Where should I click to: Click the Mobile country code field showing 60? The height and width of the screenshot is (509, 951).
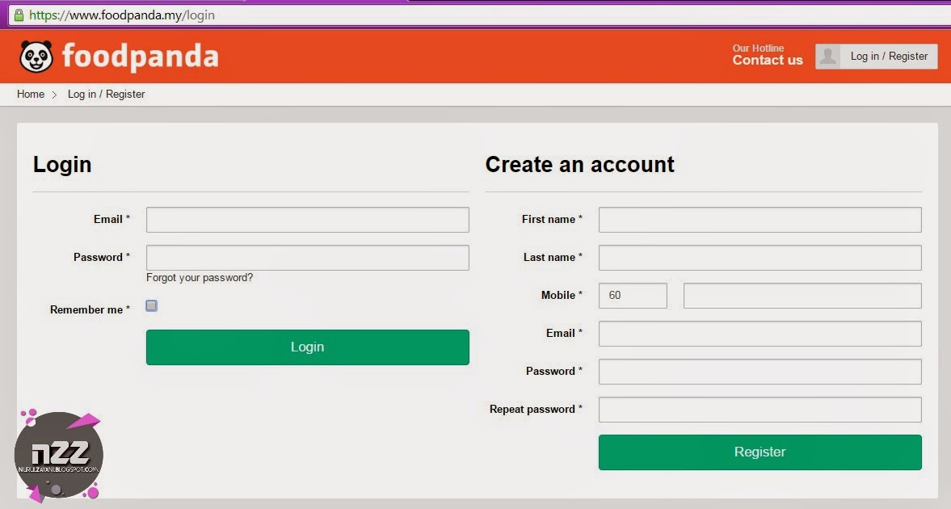click(633, 296)
